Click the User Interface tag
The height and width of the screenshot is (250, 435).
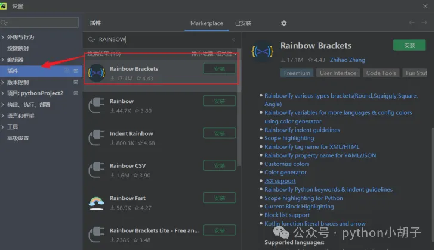click(x=338, y=73)
